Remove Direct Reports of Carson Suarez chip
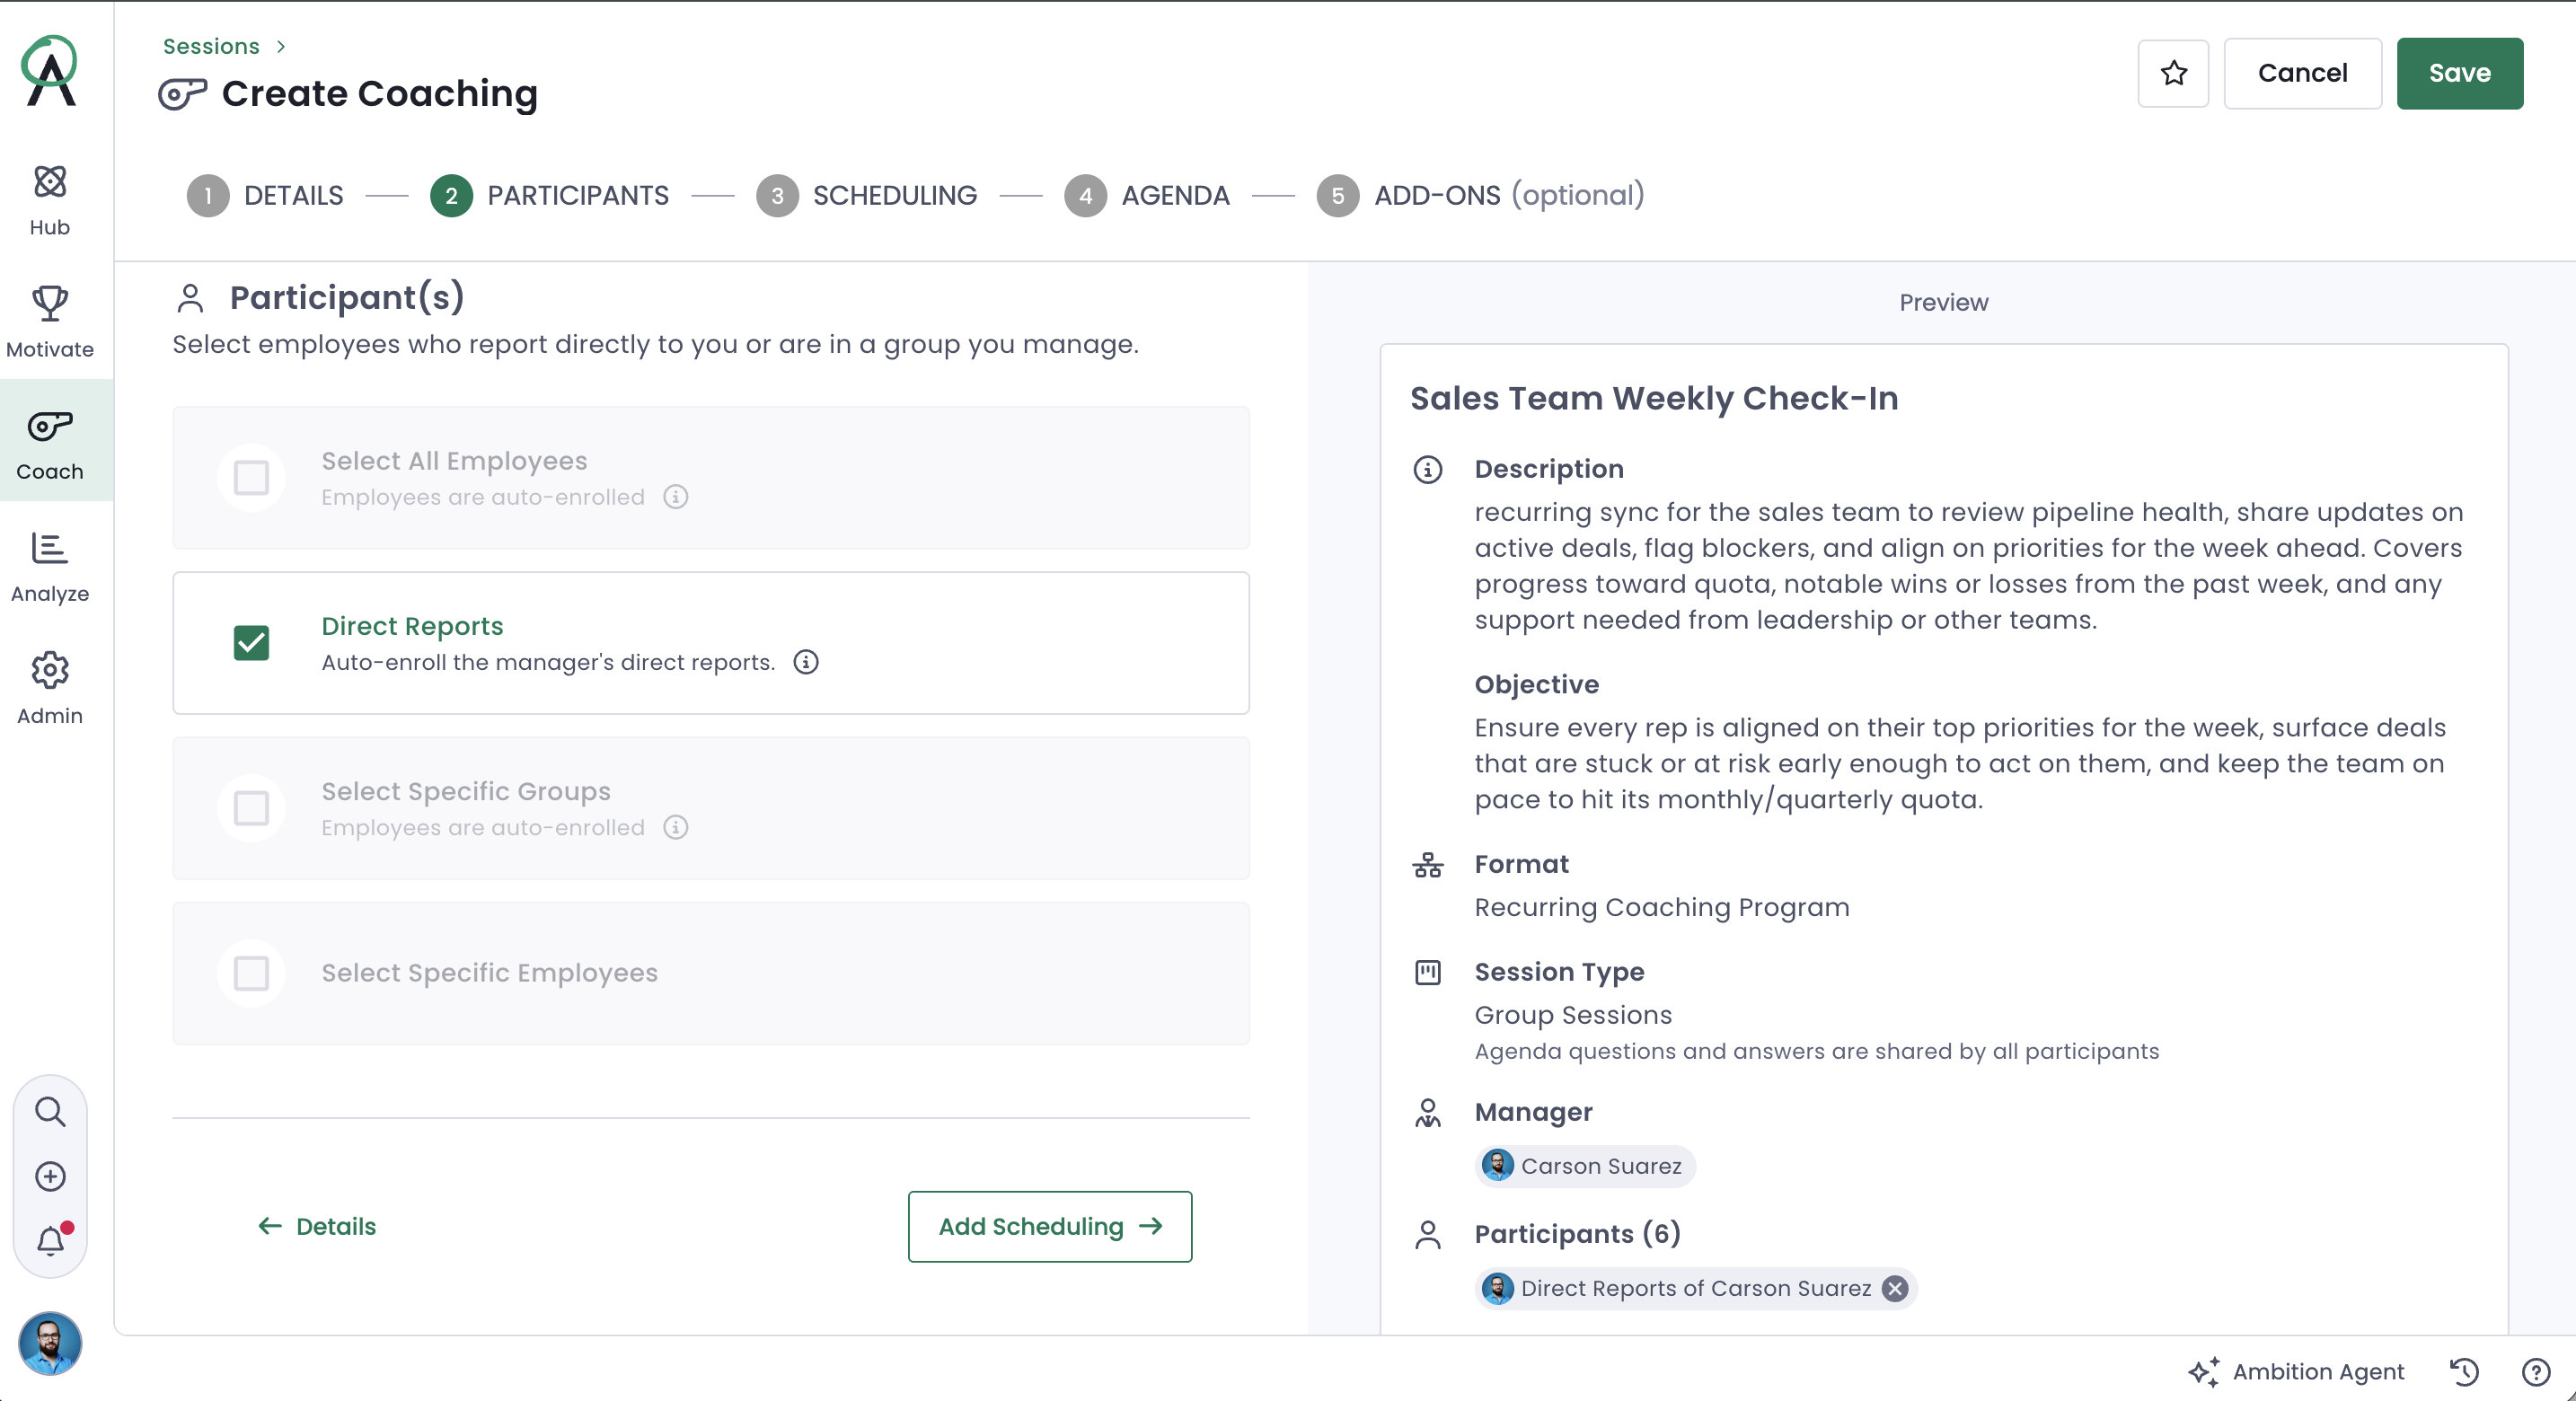 click(1895, 1288)
